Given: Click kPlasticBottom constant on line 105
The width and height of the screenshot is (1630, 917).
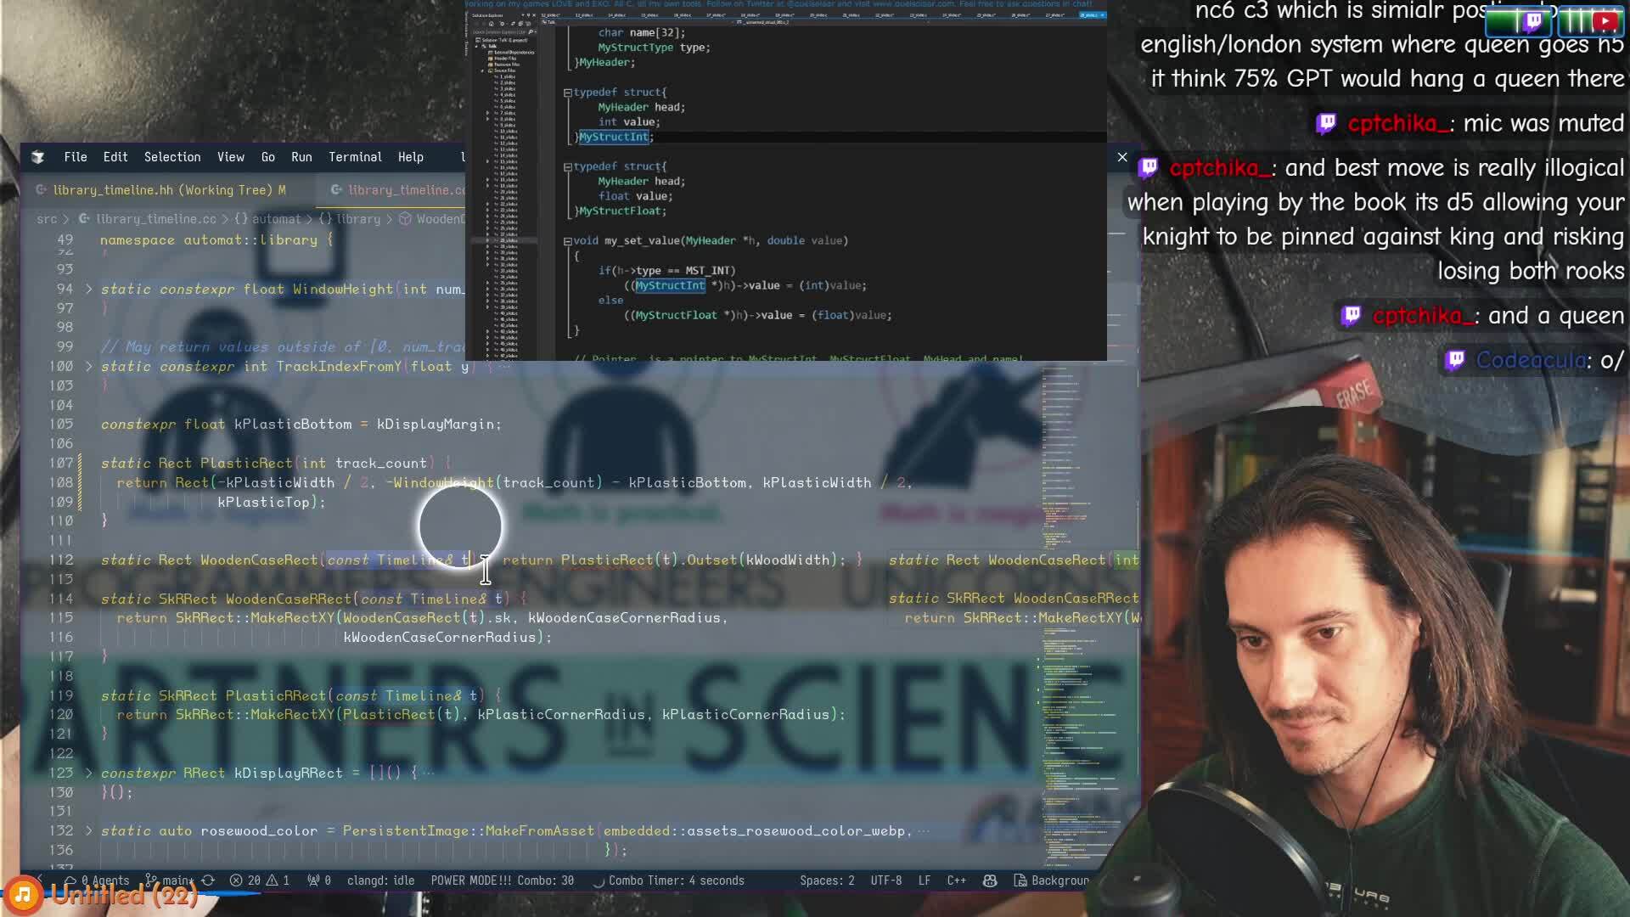Looking at the screenshot, I should pyautogui.click(x=293, y=425).
